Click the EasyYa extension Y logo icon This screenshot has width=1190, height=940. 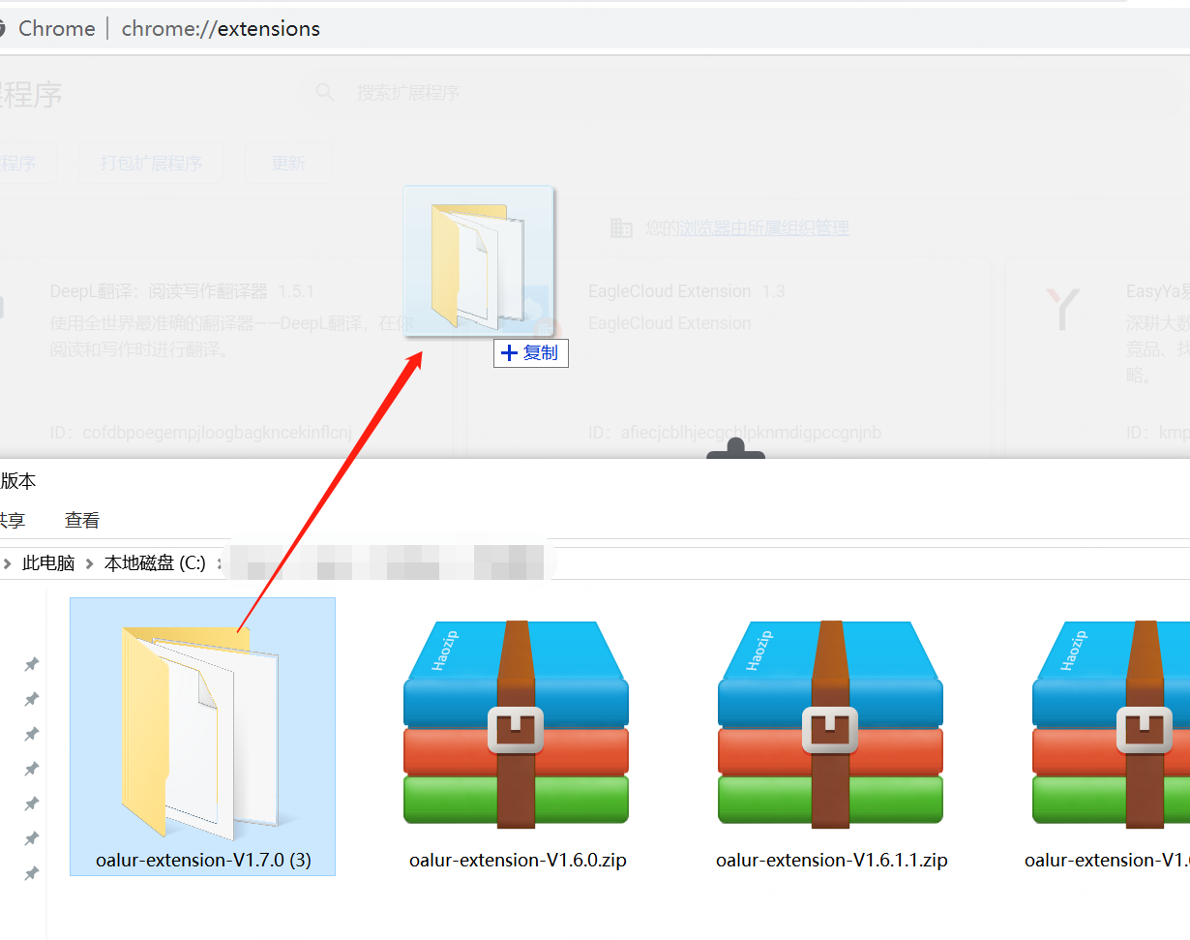pos(1062,309)
